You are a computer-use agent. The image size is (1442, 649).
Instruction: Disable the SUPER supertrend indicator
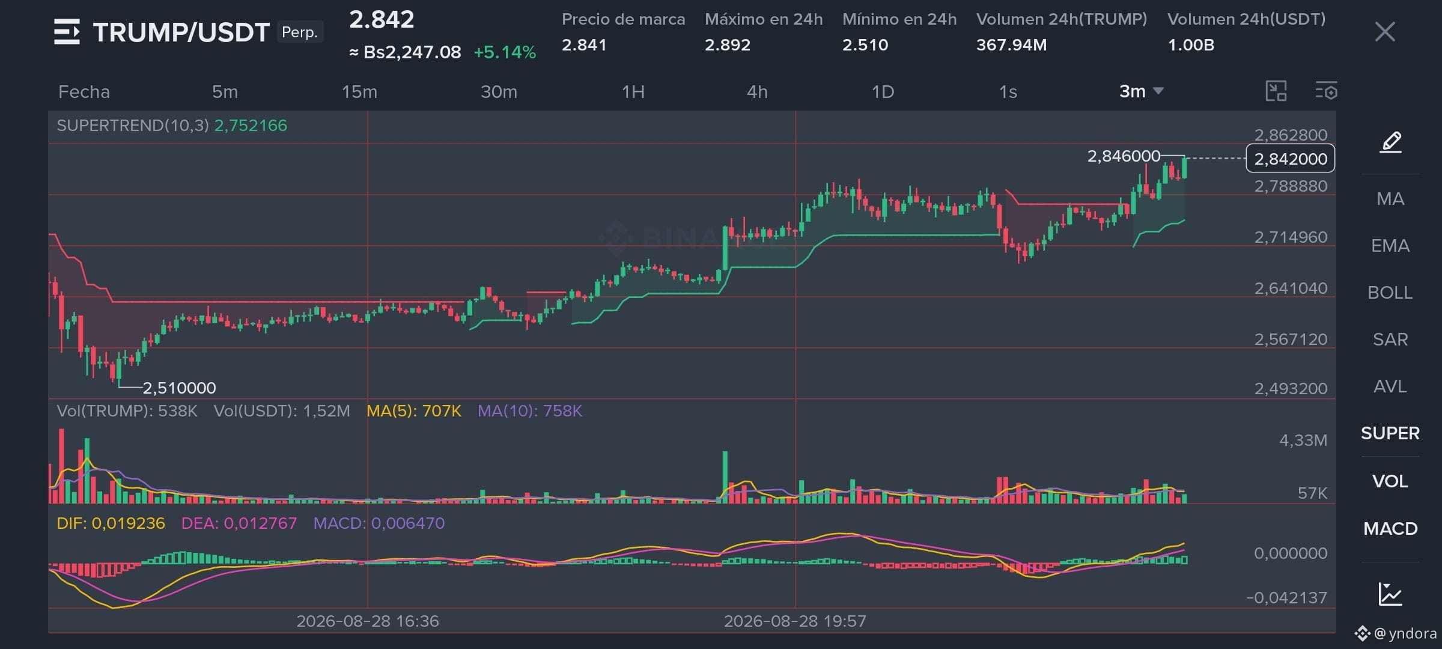1390,433
